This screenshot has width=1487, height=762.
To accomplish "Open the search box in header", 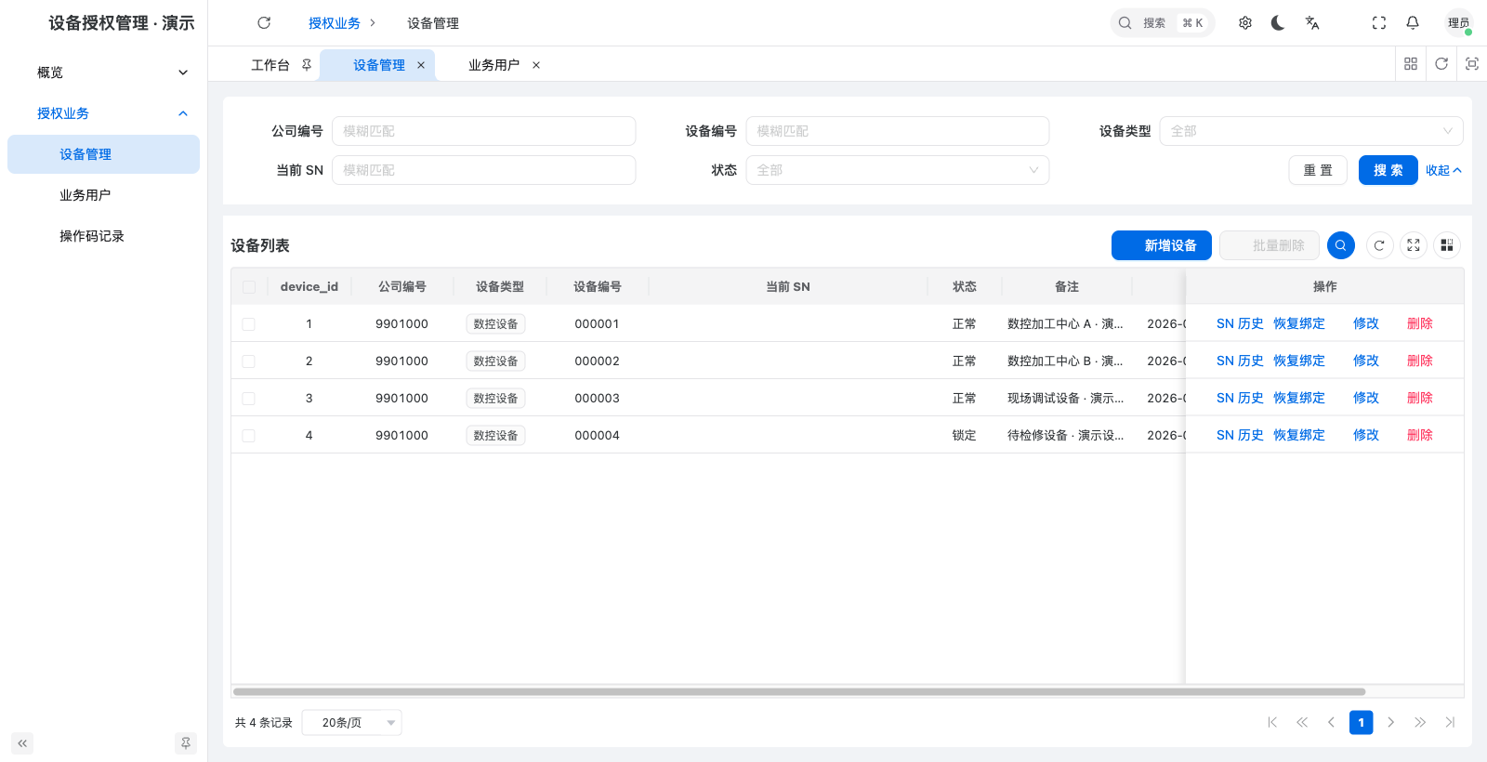I will 1163,22.
